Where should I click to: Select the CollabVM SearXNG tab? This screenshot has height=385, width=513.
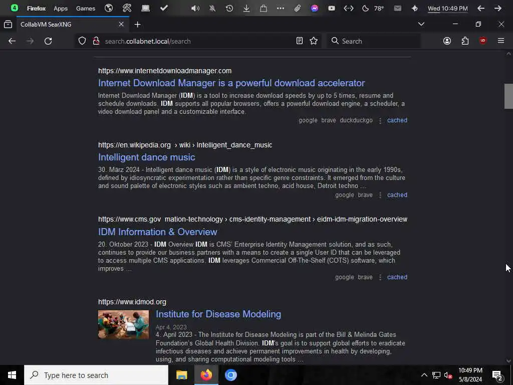click(x=72, y=24)
